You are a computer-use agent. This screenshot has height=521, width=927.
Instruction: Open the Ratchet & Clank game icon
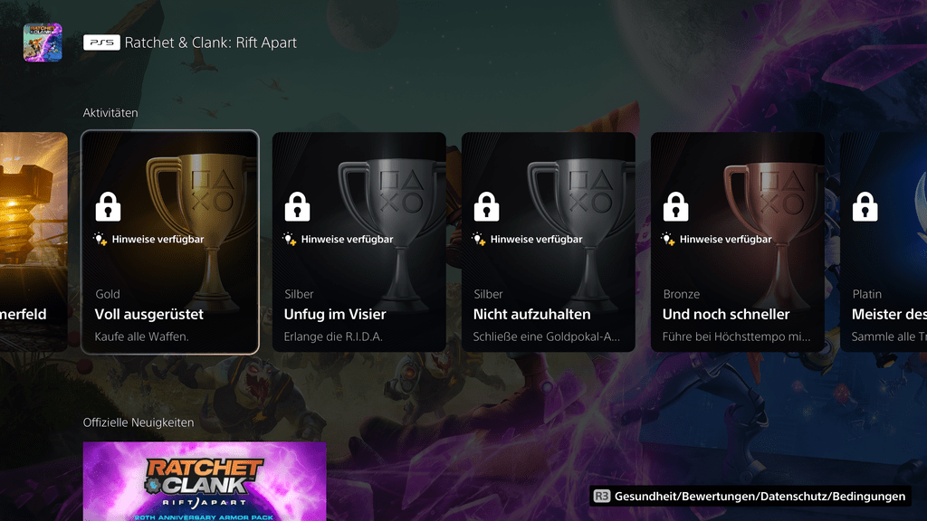43,43
